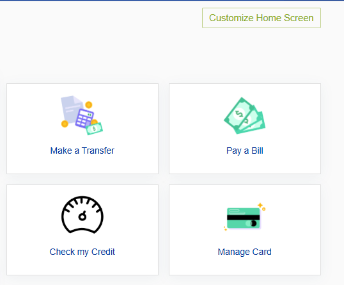The image size is (344, 285).
Task: Click the Customize Home Screen button
Action: click(262, 18)
